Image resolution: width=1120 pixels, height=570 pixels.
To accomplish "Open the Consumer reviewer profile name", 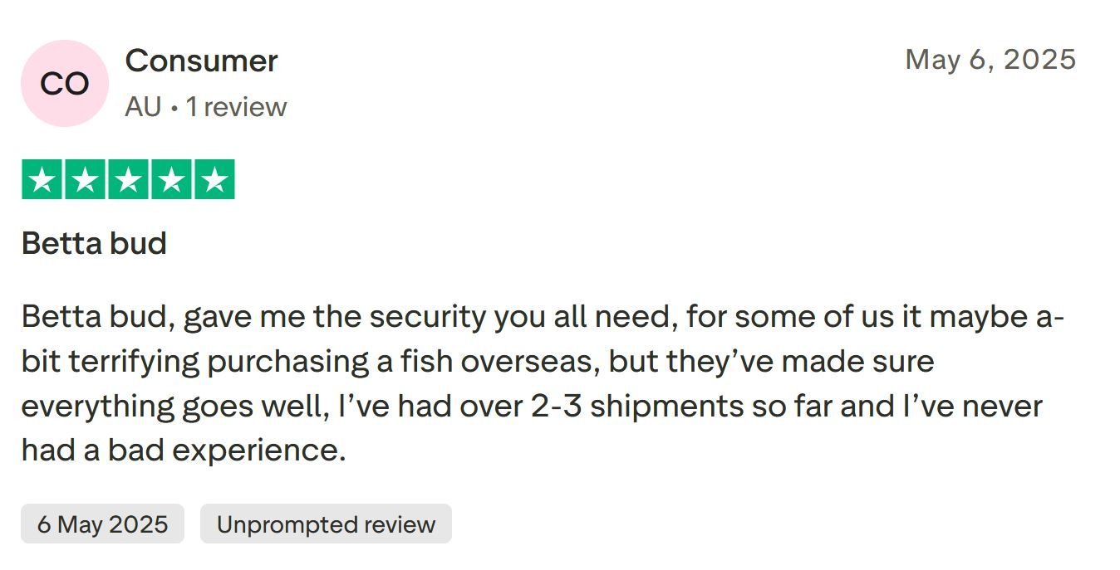I will (201, 61).
